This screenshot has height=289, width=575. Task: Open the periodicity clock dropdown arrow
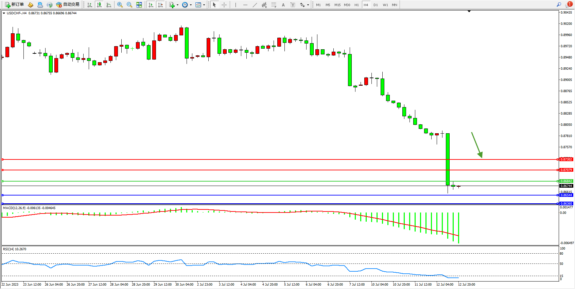click(x=191, y=5)
